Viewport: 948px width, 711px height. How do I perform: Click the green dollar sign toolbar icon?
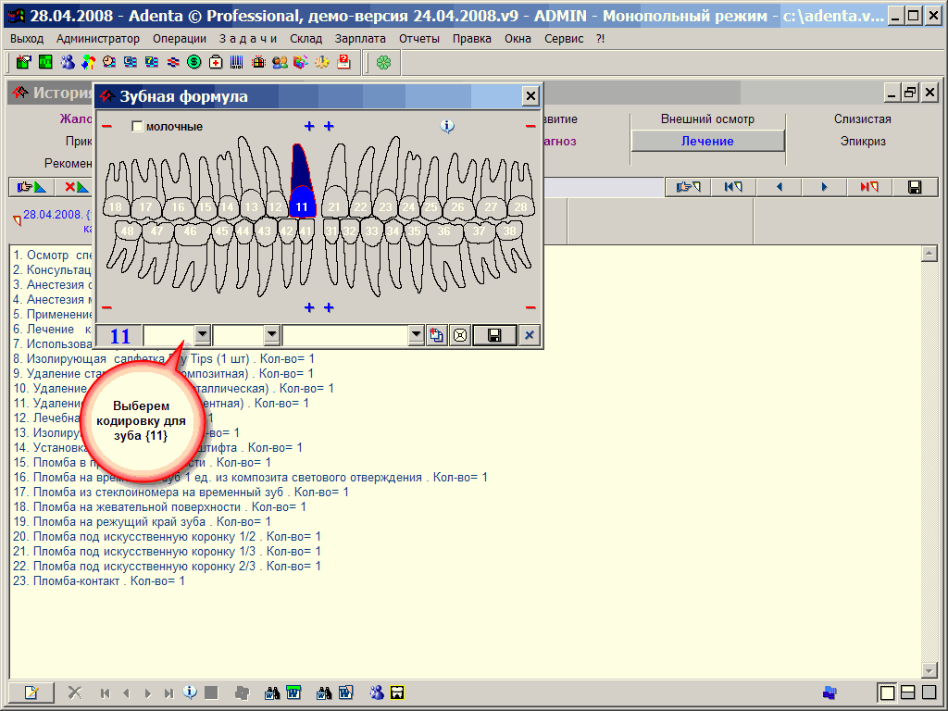pyautogui.click(x=194, y=62)
